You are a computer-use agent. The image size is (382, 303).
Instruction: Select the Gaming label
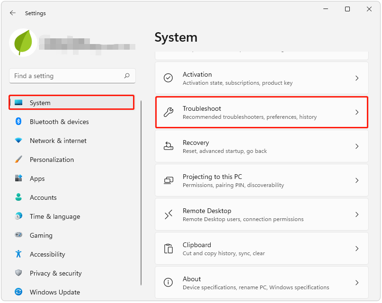point(41,235)
